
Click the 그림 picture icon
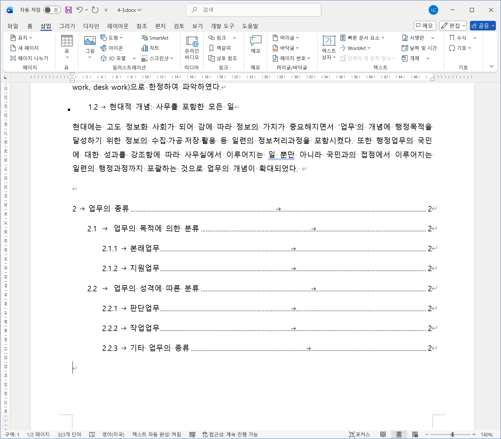90,41
